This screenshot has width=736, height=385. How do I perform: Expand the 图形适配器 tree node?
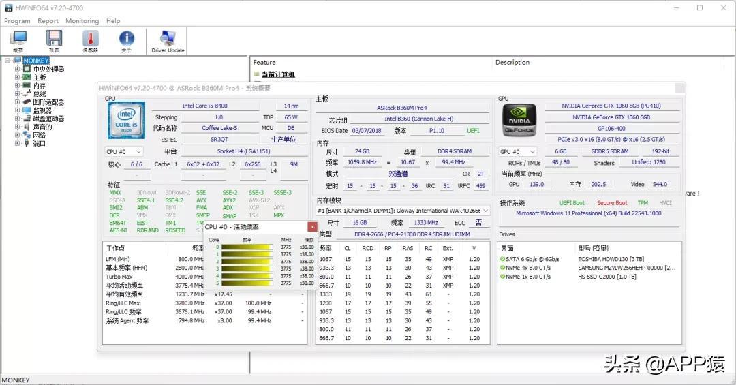(18, 102)
